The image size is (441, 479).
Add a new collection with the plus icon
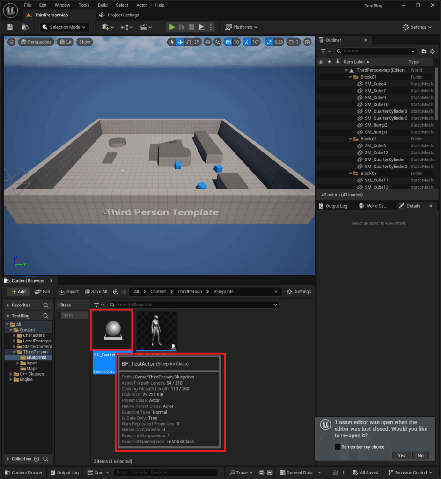tap(37, 459)
